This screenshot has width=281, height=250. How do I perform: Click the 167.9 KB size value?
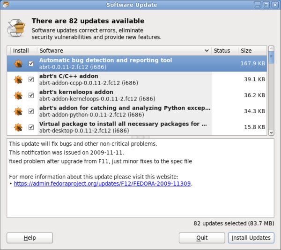click(253, 63)
